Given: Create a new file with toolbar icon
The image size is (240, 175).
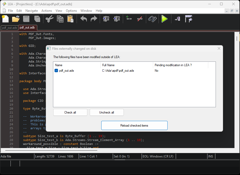Looking at the screenshot, I should [x=5, y=19].
